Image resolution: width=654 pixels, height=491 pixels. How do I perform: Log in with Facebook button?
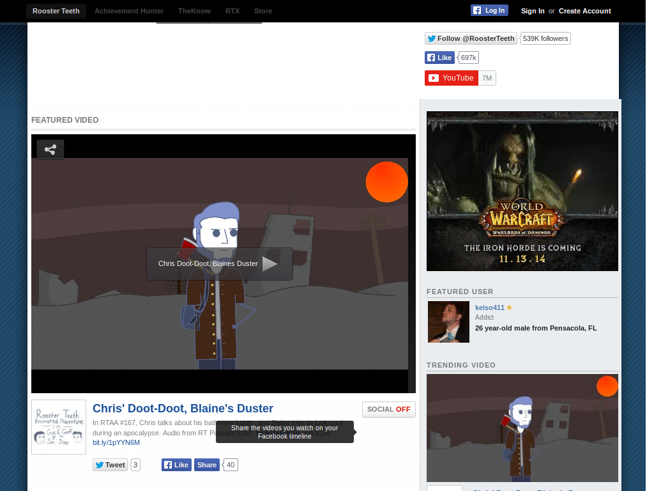489,10
